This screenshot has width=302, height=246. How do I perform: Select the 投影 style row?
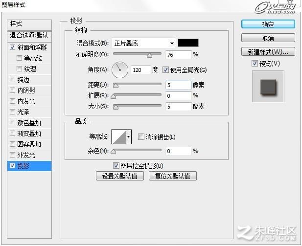[29, 166]
